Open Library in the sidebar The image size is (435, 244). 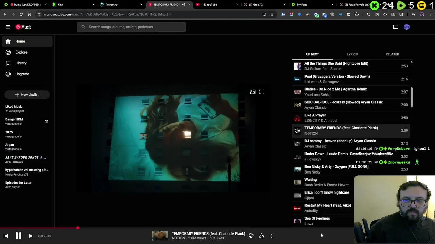(27, 63)
